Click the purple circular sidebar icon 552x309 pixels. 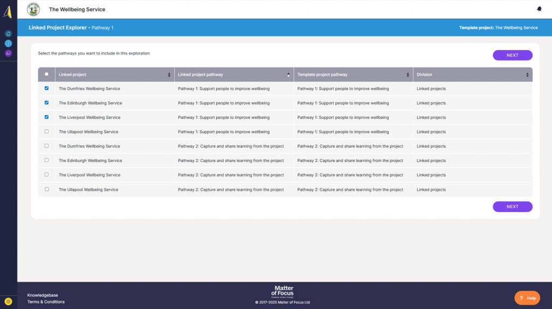click(8, 53)
